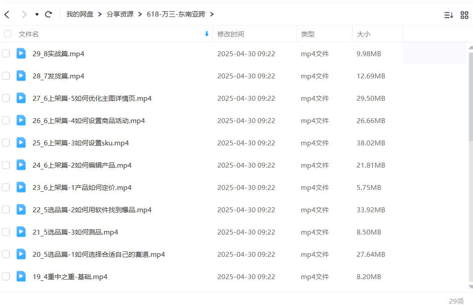473x305 pixels.
Task: Check the box for 28_7发货篇.mp4
Action: (x=6, y=76)
